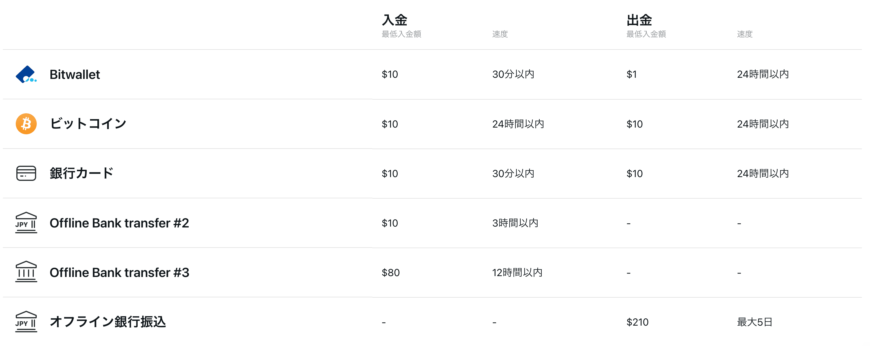Click the 出金 column heading
Screen dimensions: 870x346
[x=639, y=20]
